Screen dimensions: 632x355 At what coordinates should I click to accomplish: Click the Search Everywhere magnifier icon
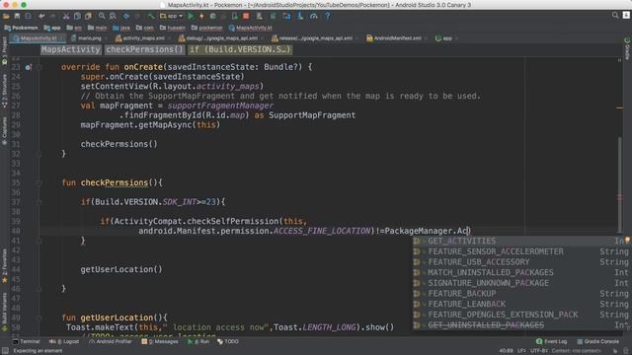(615, 16)
